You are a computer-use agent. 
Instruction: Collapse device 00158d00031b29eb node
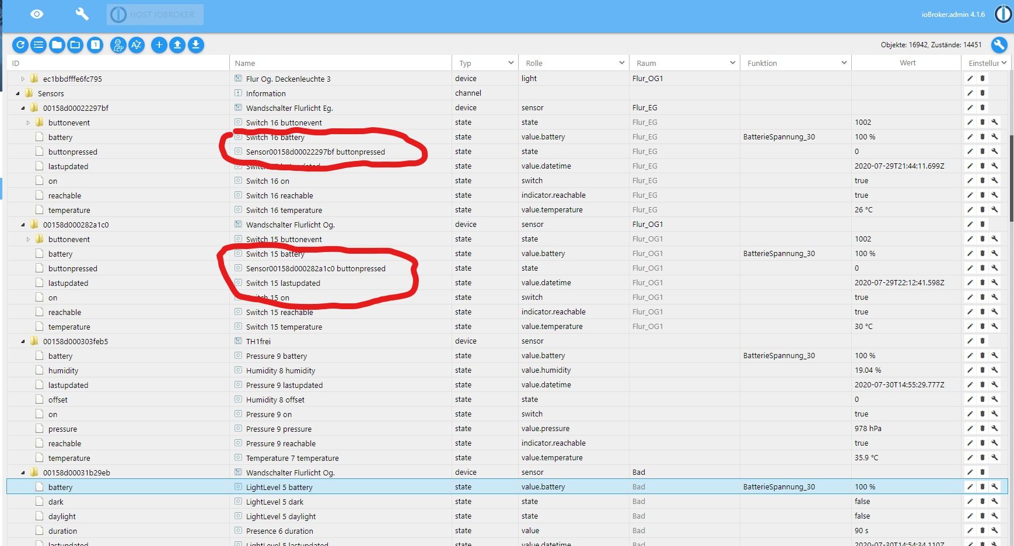click(x=23, y=473)
